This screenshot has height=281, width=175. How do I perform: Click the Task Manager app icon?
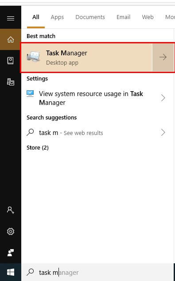pyautogui.click(x=34, y=57)
